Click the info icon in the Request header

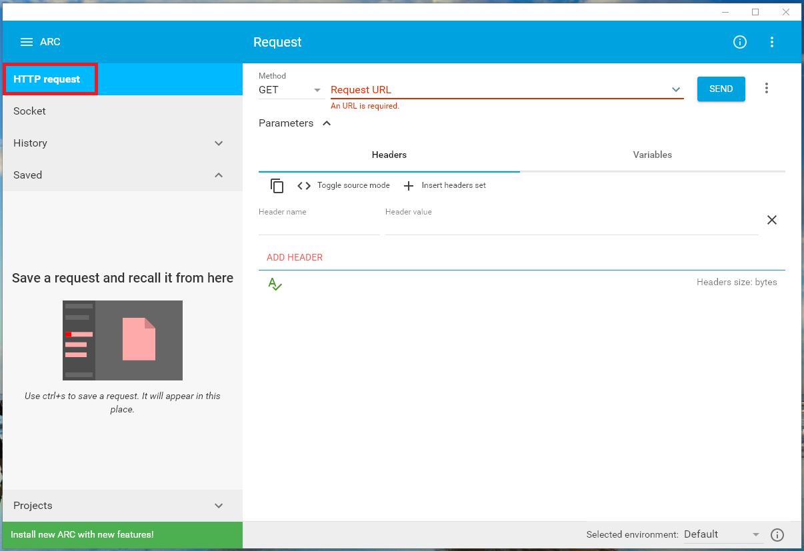point(740,42)
